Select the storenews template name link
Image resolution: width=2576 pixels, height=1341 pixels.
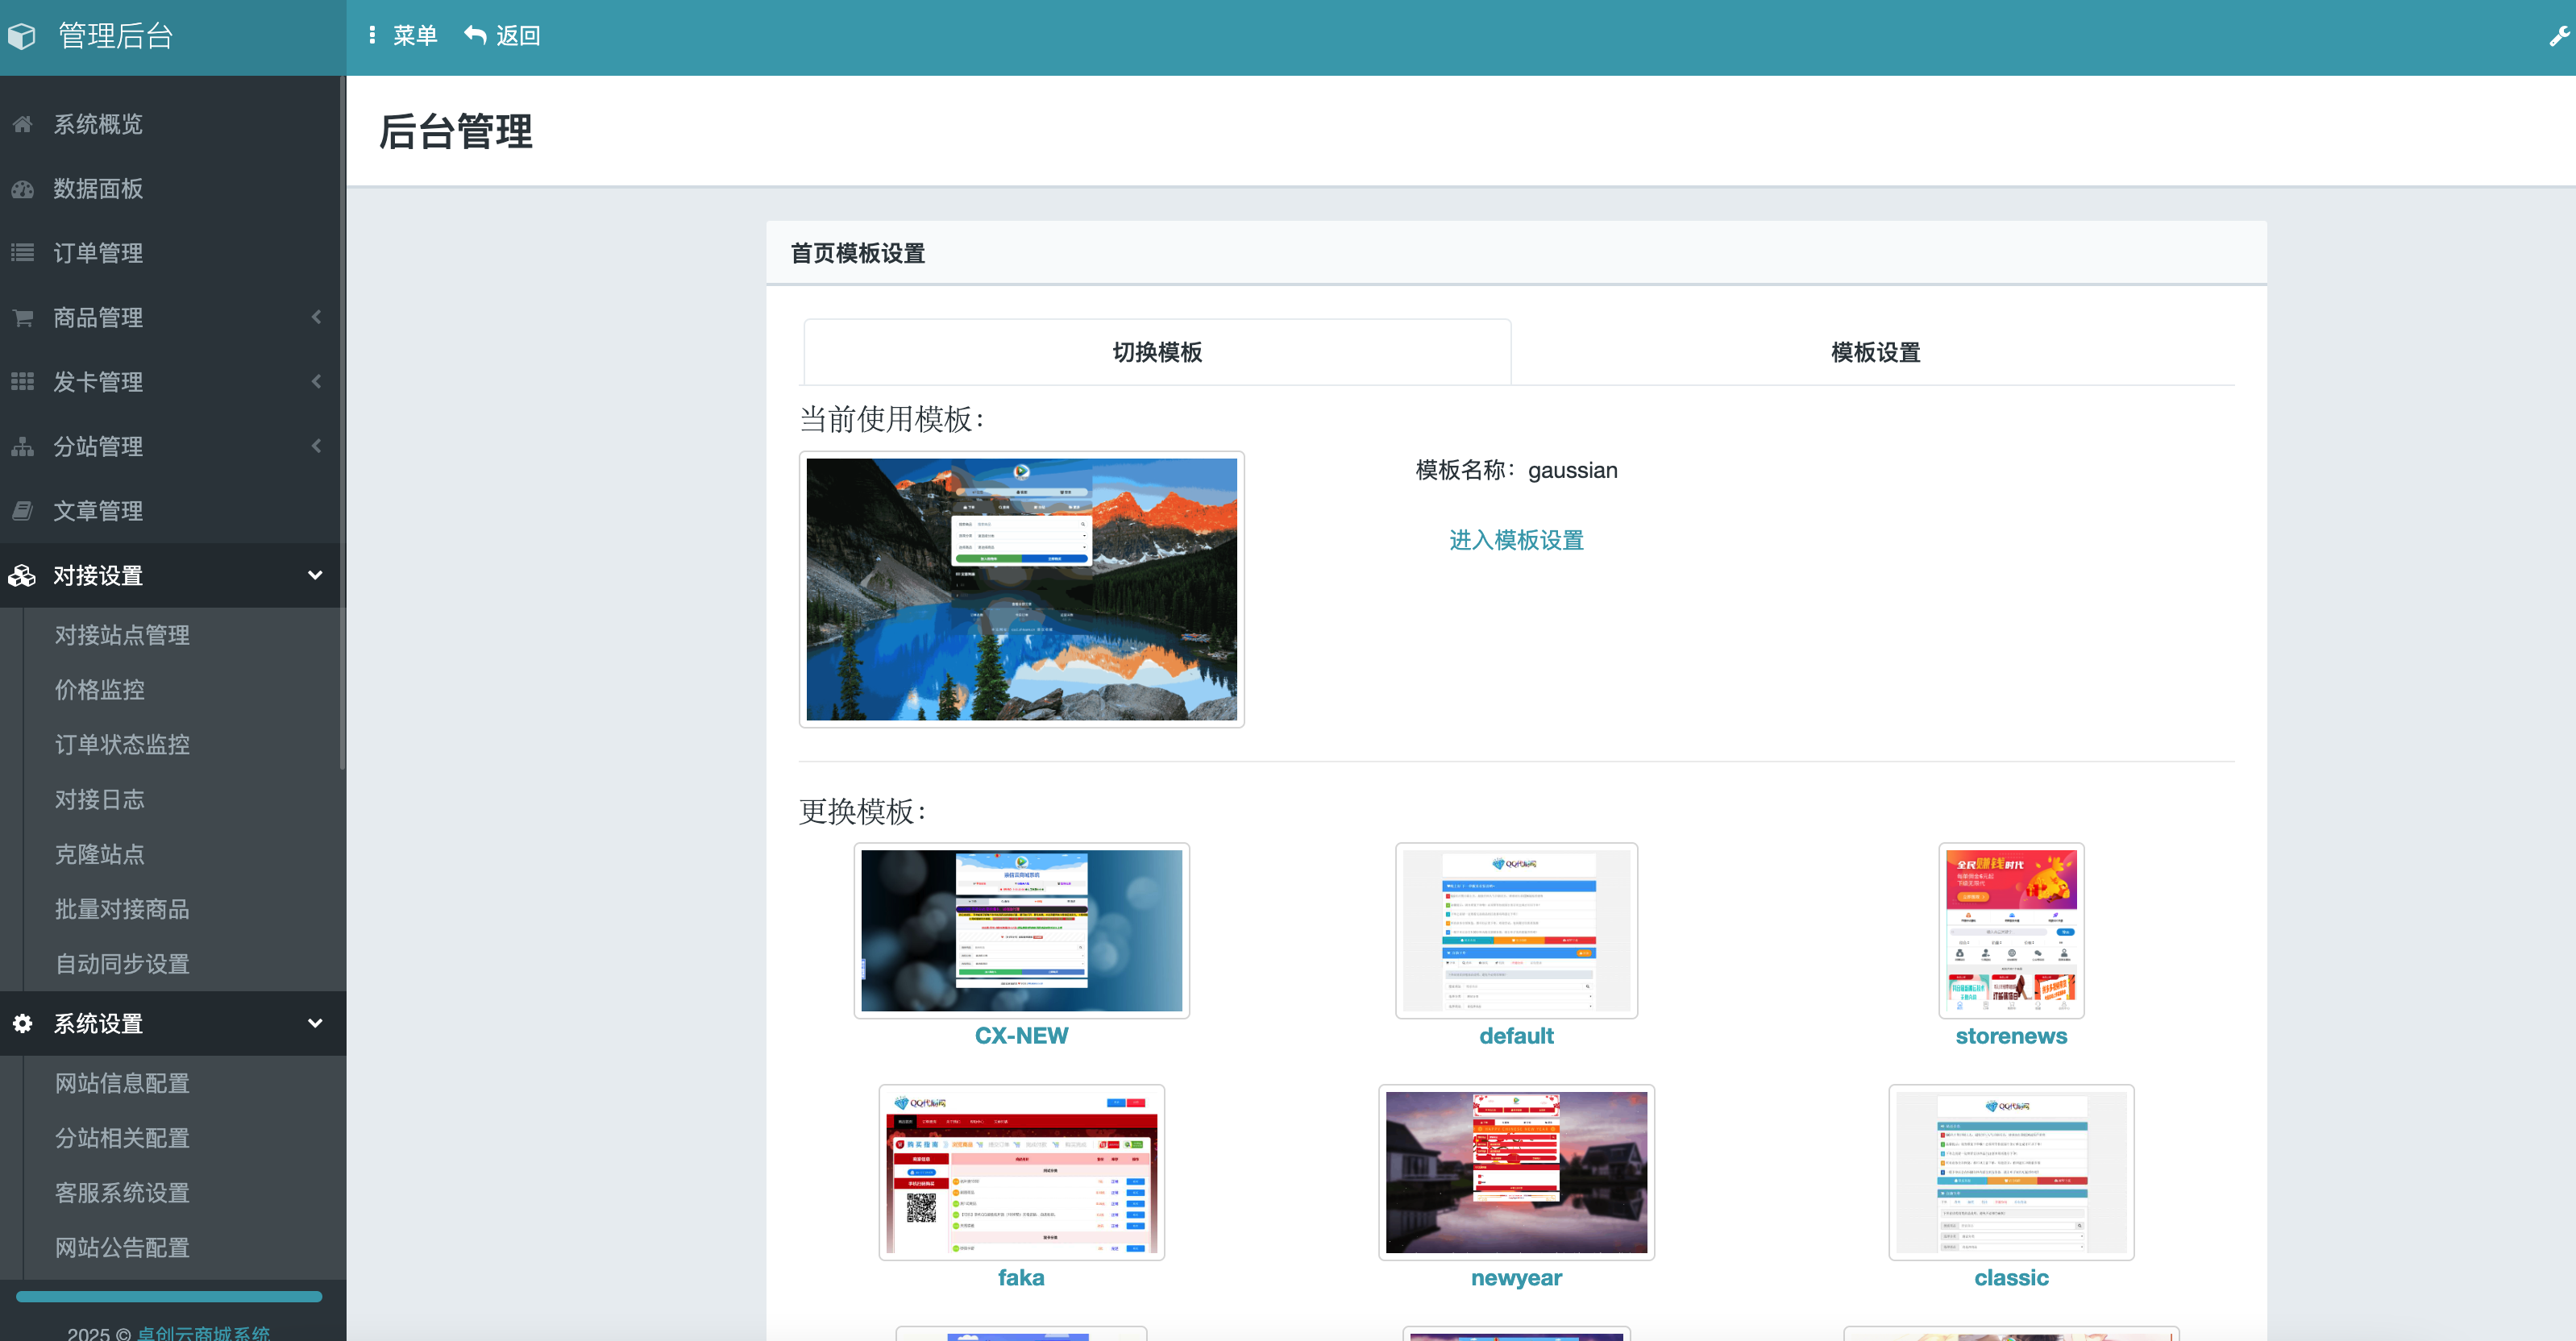(2011, 1036)
